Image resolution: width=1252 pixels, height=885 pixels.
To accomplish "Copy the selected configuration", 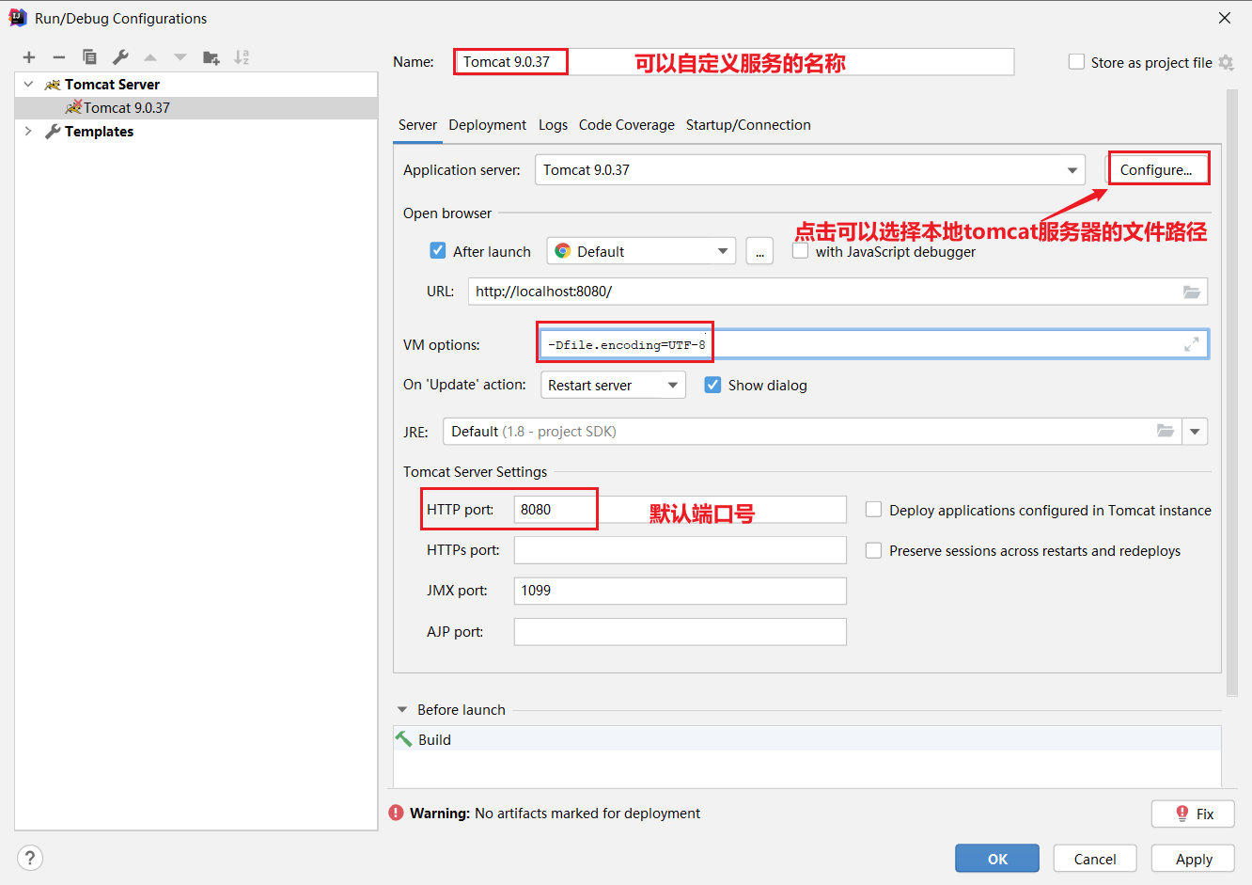I will click(x=89, y=57).
